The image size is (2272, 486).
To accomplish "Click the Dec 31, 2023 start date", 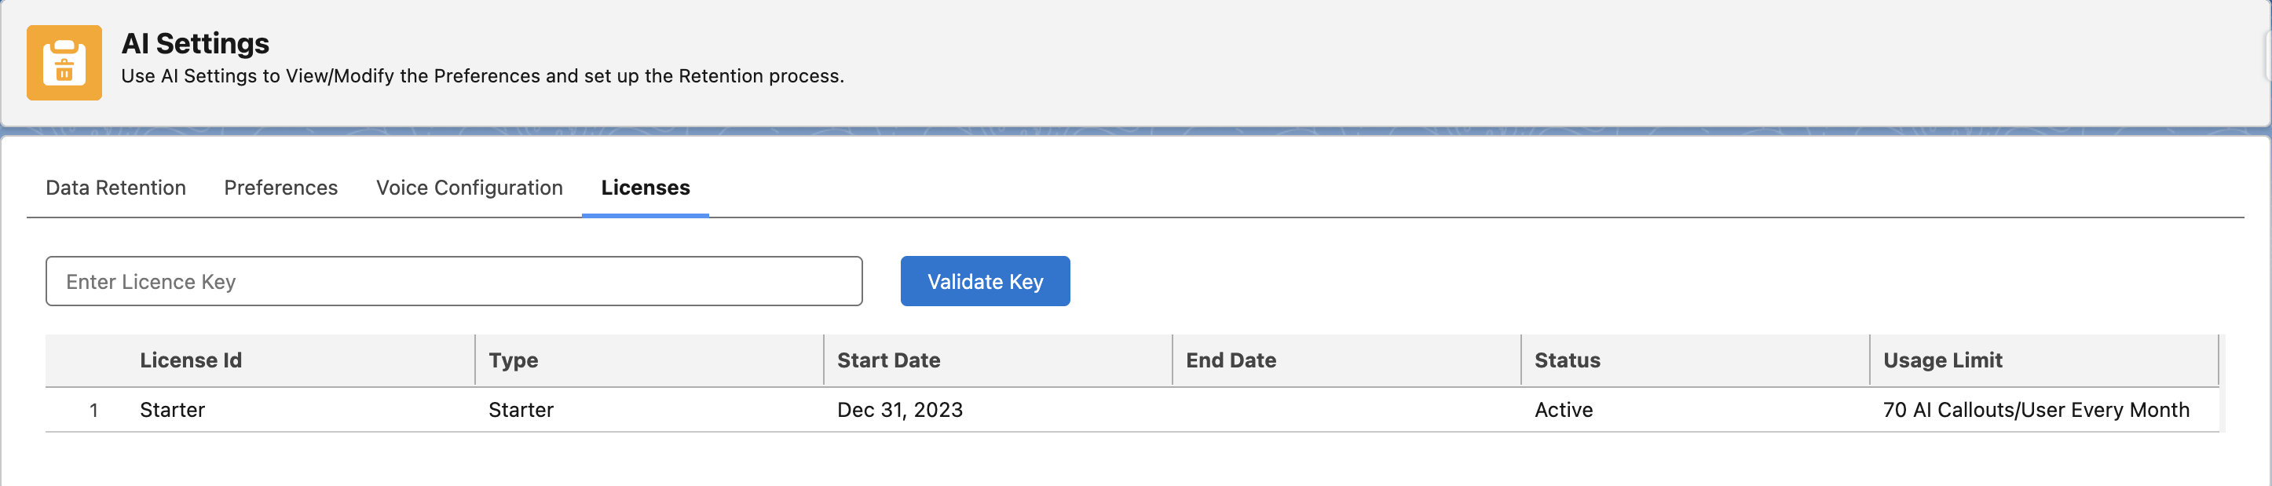I will tap(900, 410).
